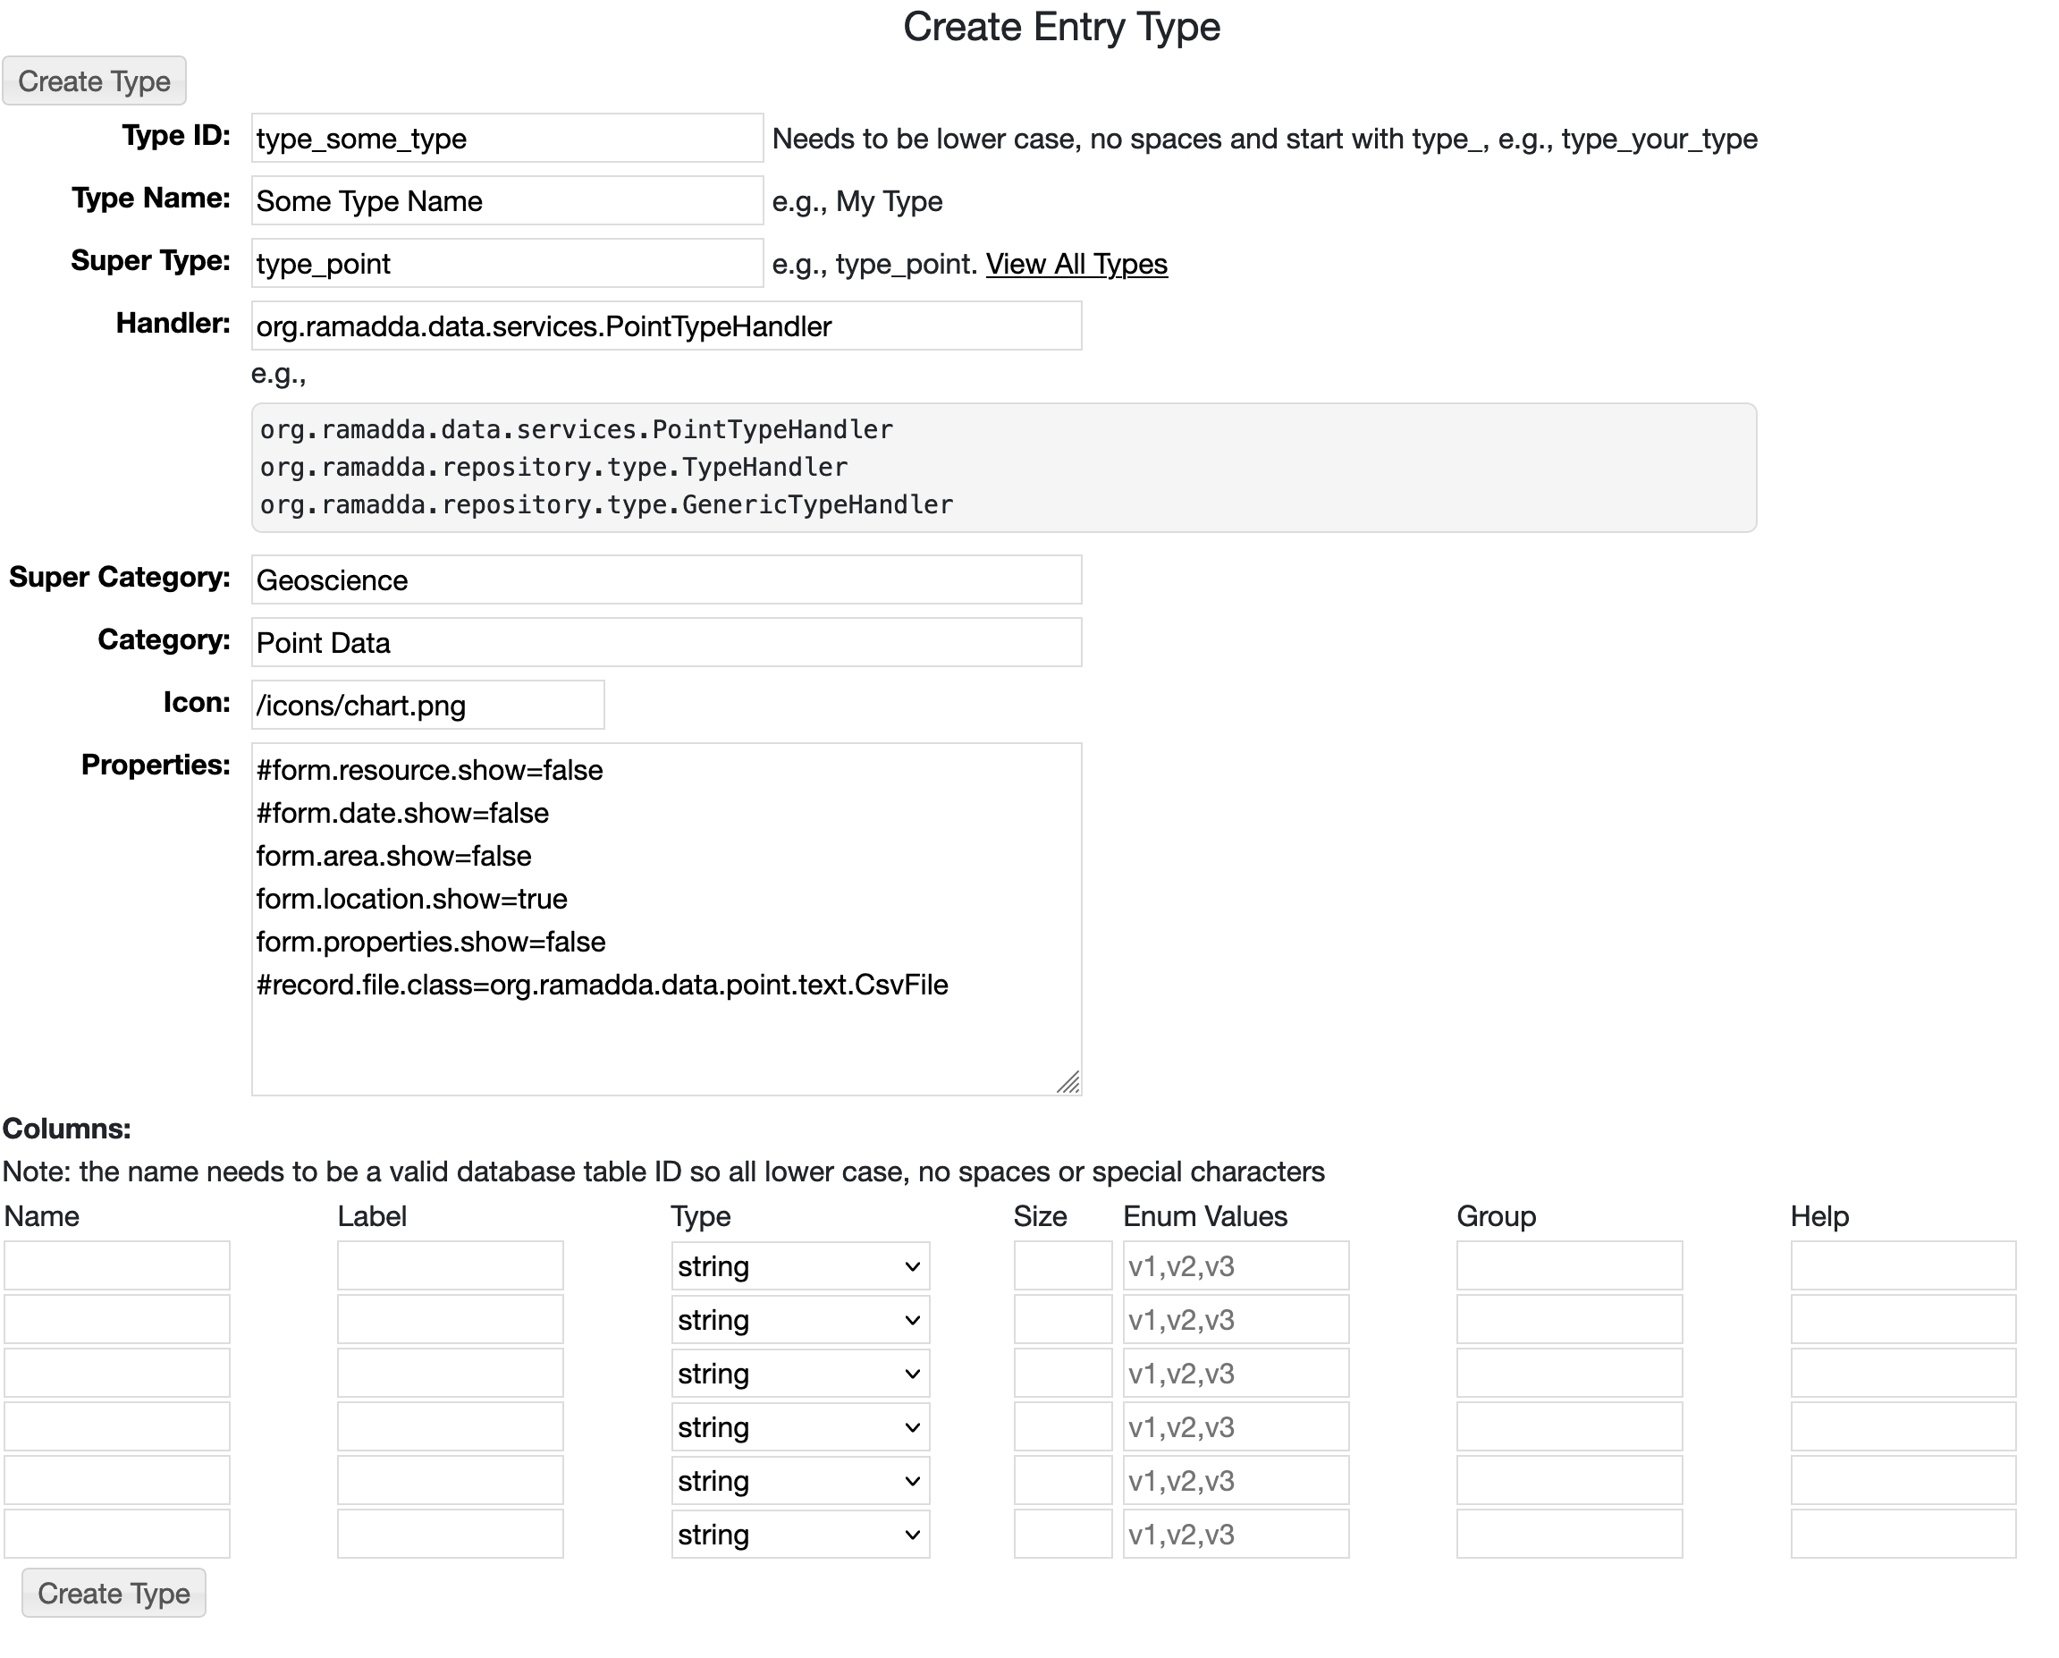Expand the third row Type dropdown
The width and height of the screenshot is (2059, 1658).
click(800, 1375)
